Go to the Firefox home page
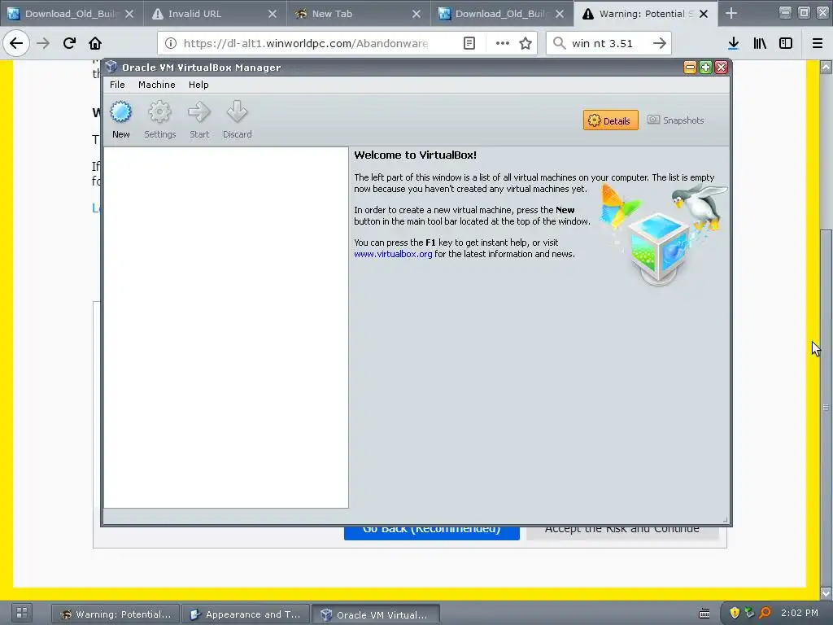 (95, 43)
